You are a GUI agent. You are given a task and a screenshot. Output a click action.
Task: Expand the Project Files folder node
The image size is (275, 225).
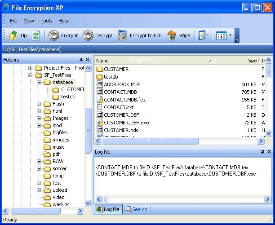click(x=30, y=68)
